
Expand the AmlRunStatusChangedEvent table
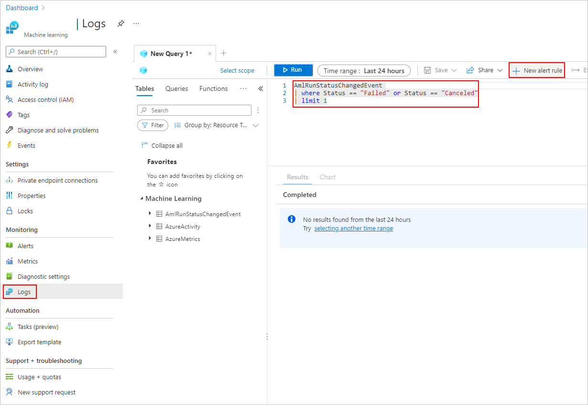[x=150, y=214]
